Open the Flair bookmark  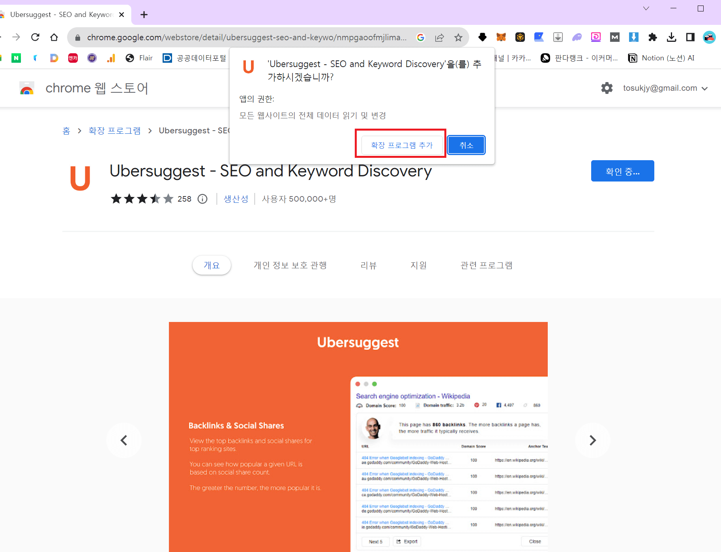[x=139, y=58]
